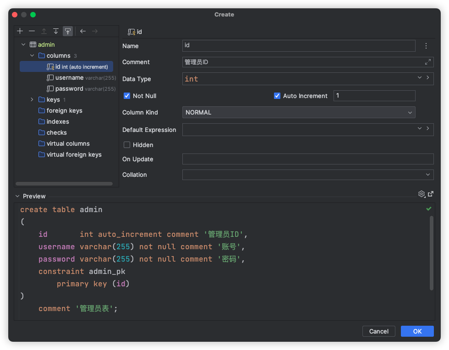Click the Cancel button
Screen dimensions: 449x350
pyautogui.click(x=378, y=331)
